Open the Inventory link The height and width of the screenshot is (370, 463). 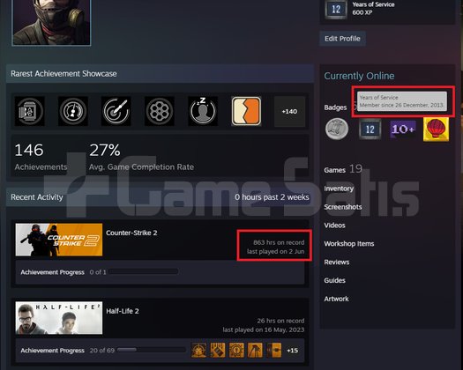pyautogui.click(x=339, y=189)
